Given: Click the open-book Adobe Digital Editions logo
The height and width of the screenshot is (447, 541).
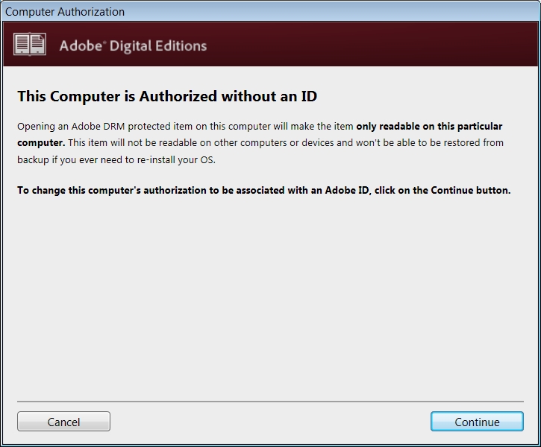Looking at the screenshot, I should [x=30, y=45].
